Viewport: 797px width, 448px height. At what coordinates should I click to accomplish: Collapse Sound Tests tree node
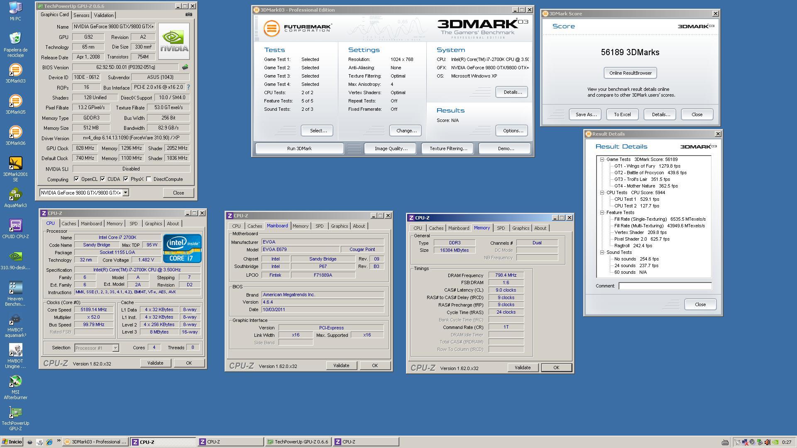[602, 252]
